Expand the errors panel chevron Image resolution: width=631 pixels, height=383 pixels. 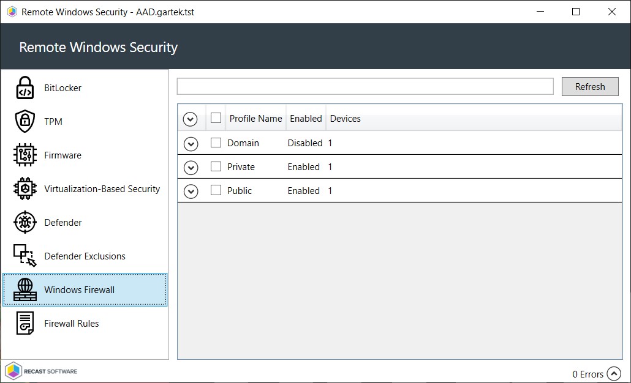coord(614,374)
